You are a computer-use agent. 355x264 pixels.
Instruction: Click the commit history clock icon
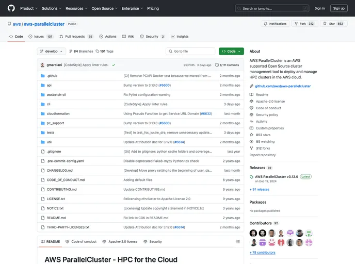point(217,65)
